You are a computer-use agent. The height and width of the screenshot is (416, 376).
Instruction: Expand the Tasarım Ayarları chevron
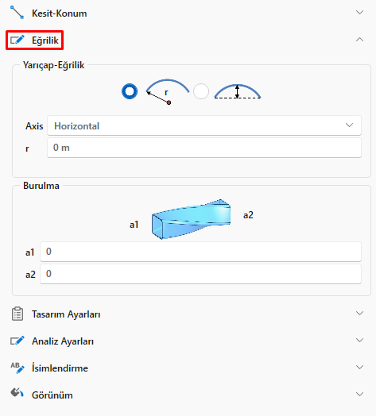click(359, 314)
